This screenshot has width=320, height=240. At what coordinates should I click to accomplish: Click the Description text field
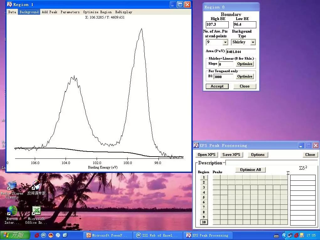click(271, 163)
